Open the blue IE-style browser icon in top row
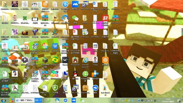Image resolution: width=183 pixels, height=103 pixels. (x=65, y=4)
